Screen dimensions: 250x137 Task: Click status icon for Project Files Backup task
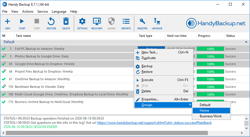(x=4, y=71)
